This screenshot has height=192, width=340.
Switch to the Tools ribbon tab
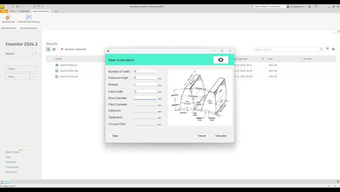(12, 11)
